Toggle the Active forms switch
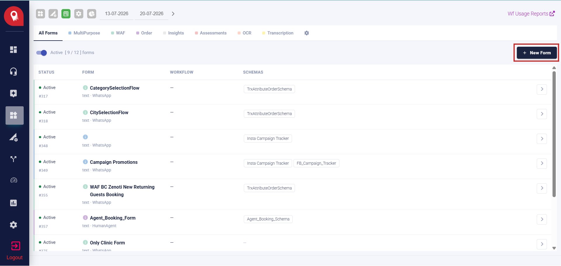Viewport: 561px width, 266px height. pyautogui.click(x=42, y=53)
